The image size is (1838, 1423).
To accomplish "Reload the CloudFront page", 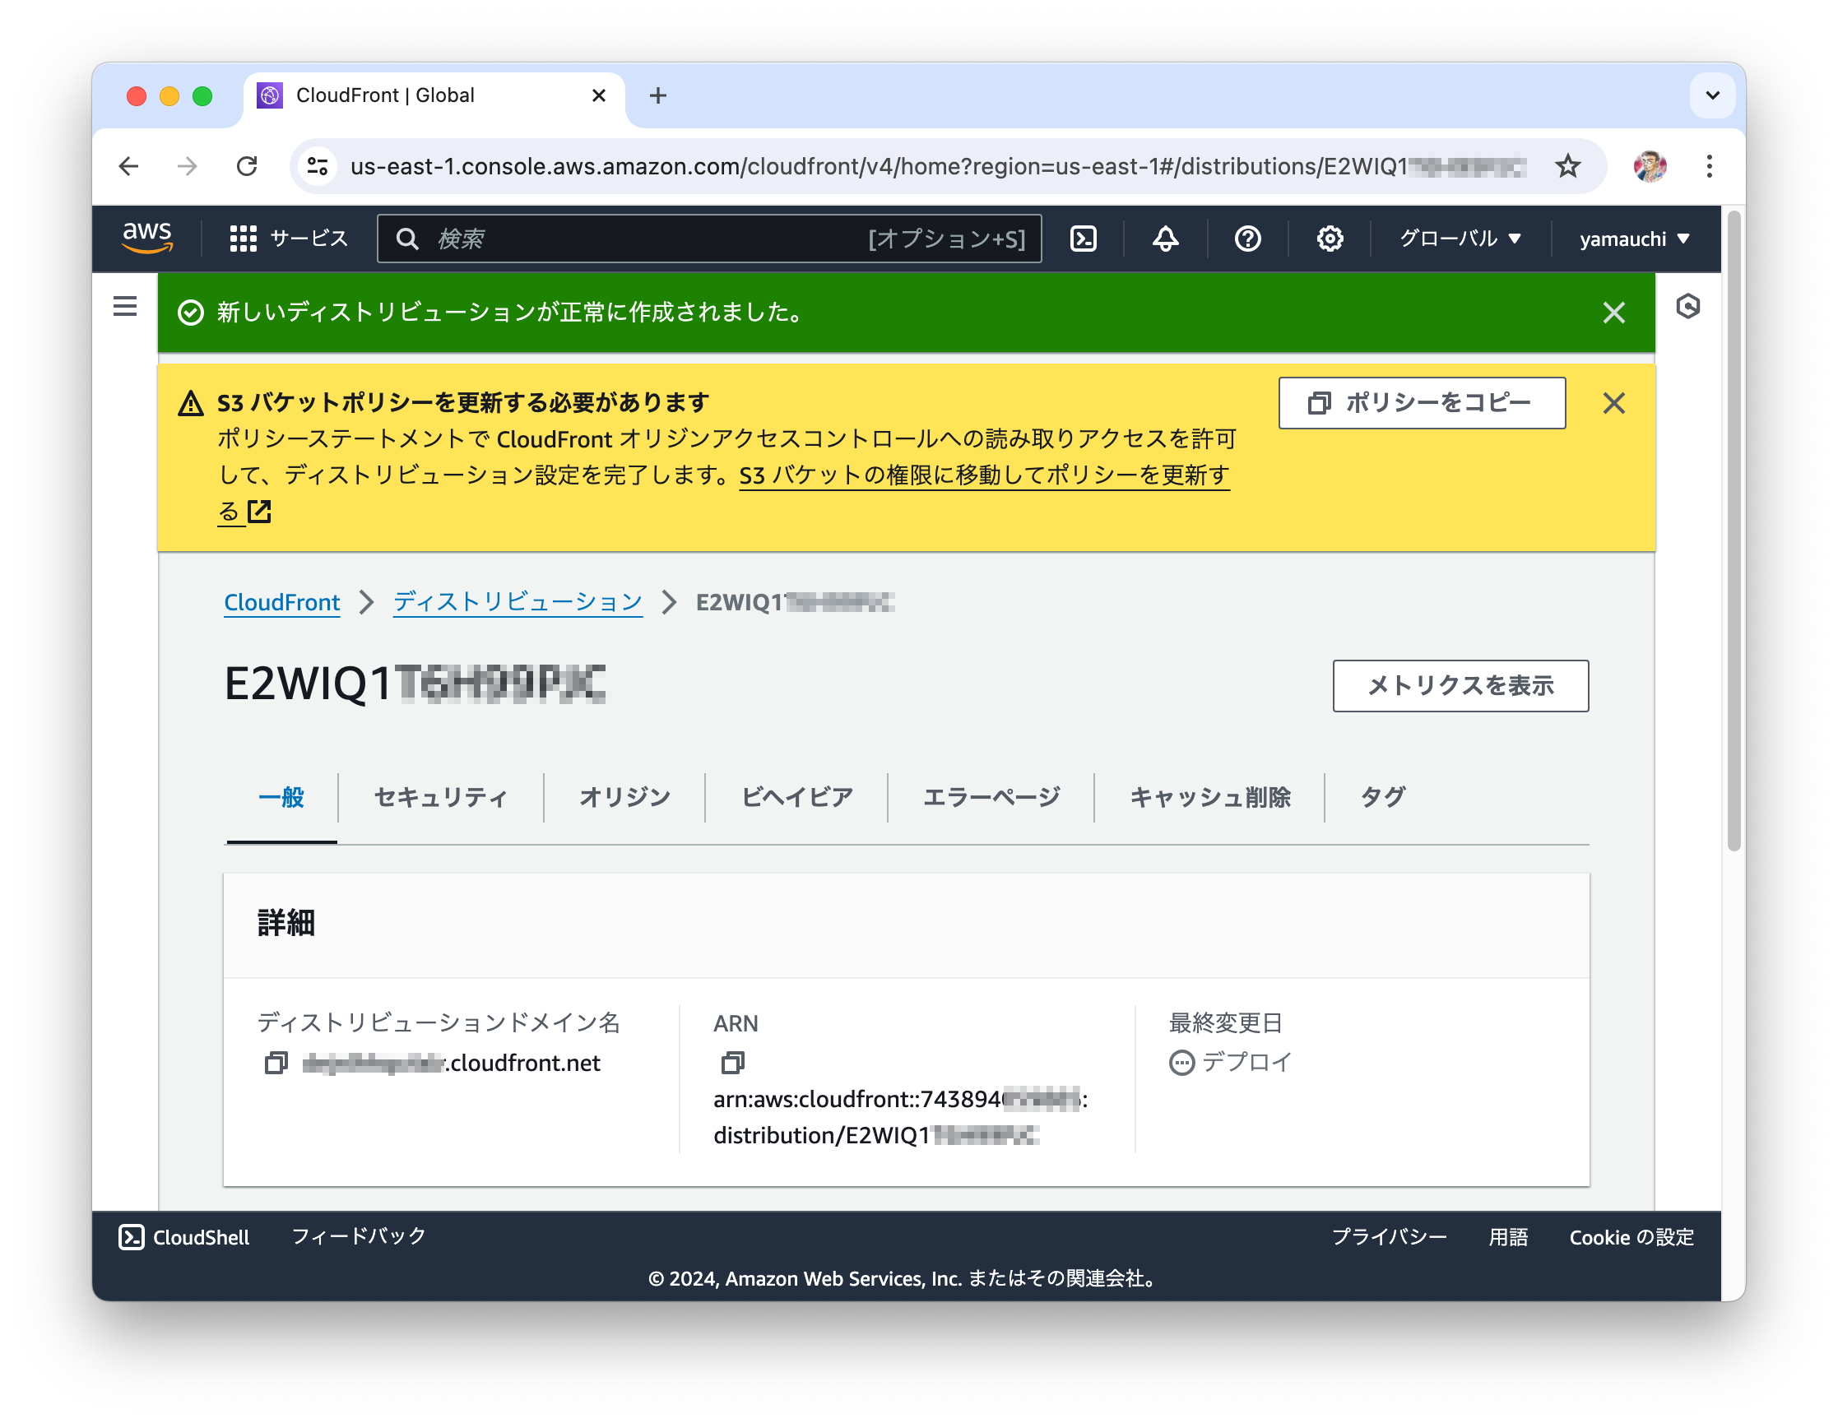I will 247,167.
